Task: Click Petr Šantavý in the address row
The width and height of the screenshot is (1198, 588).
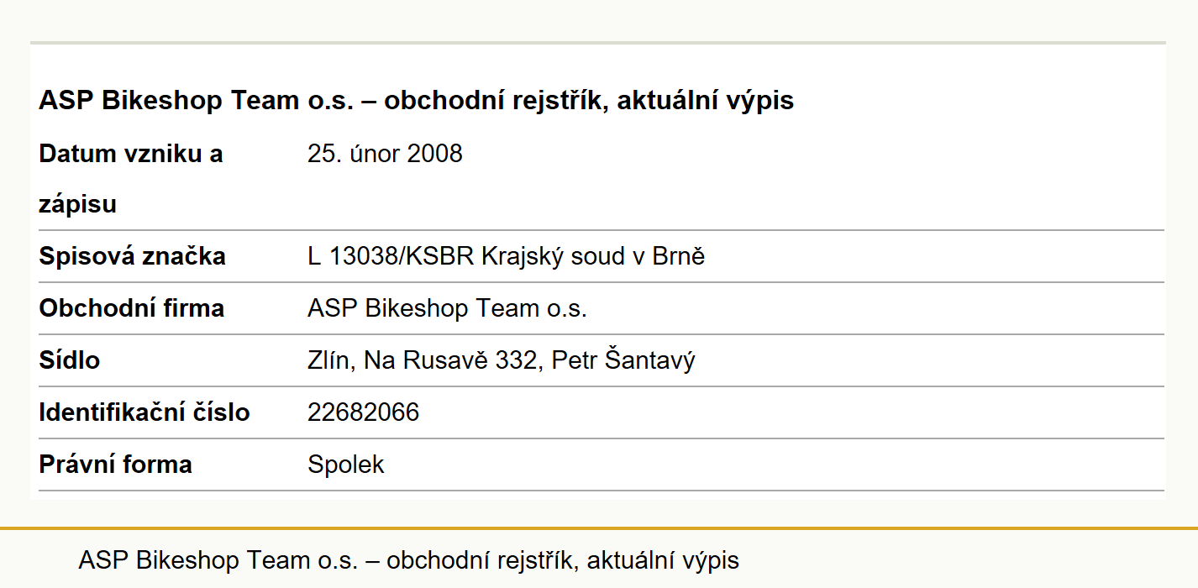Action: click(623, 360)
